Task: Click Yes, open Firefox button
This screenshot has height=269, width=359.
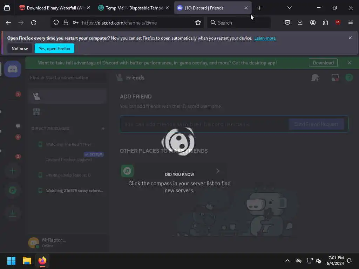Action: coord(54,48)
